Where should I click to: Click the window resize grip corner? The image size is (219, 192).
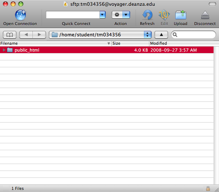tap(217, 190)
